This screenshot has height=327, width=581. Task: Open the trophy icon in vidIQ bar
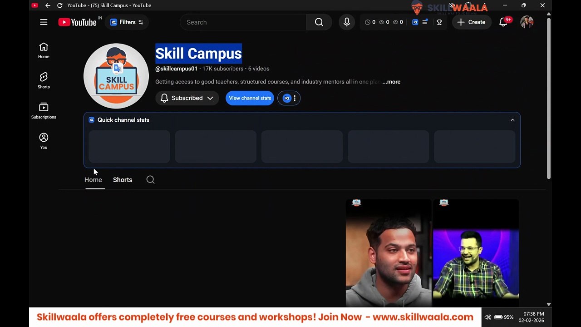439,22
